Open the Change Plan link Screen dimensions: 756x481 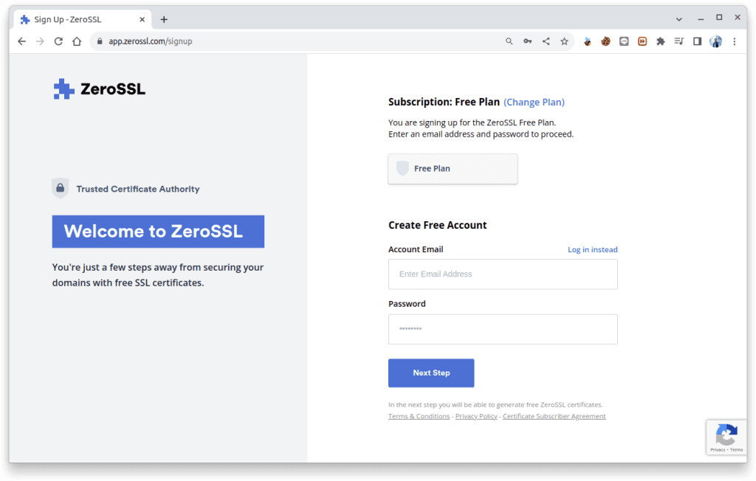[x=534, y=102]
